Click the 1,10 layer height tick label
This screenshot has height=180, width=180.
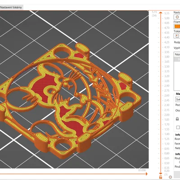pos(167,144)
